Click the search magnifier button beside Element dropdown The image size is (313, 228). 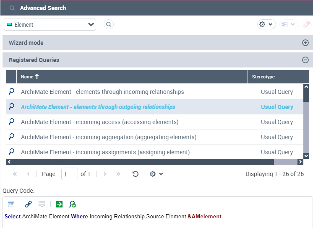click(x=109, y=25)
